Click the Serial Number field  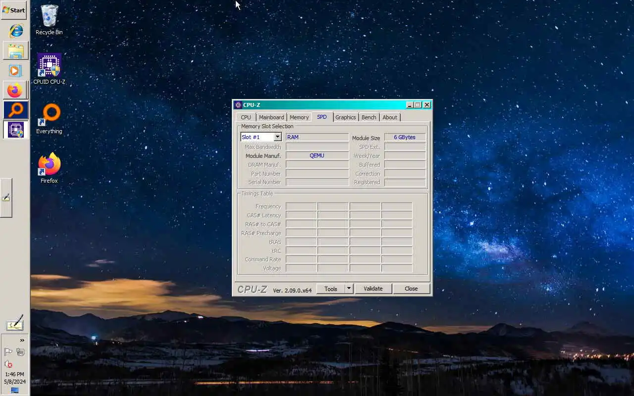tap(317, 182)
